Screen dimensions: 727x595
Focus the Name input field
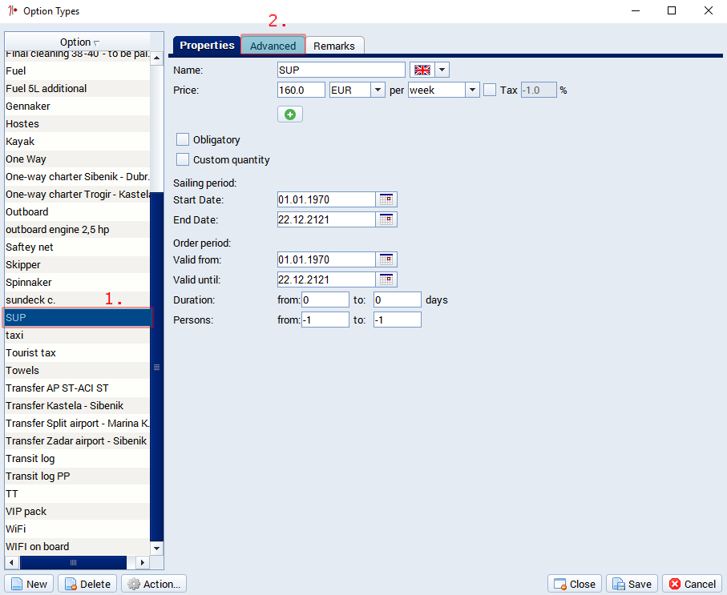pos(341,70)
